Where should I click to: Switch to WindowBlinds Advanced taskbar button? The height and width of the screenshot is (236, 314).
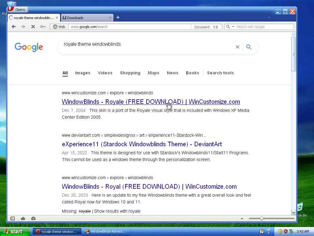pos(106,232)
